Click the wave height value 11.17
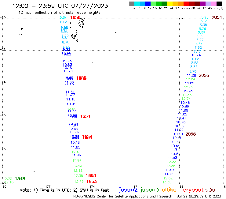This screenshot has width=226, height=199. pos(69,85)
